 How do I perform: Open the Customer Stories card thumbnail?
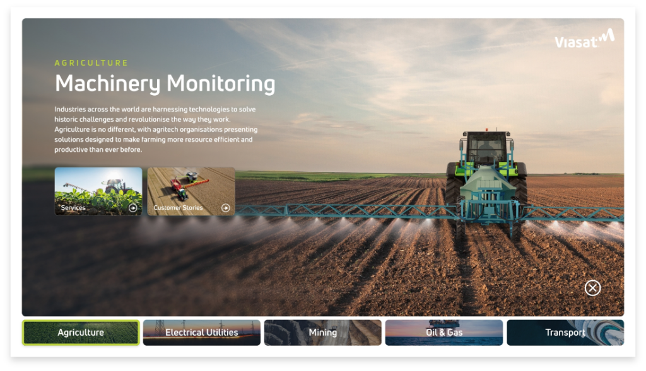(x=191, y=189)
